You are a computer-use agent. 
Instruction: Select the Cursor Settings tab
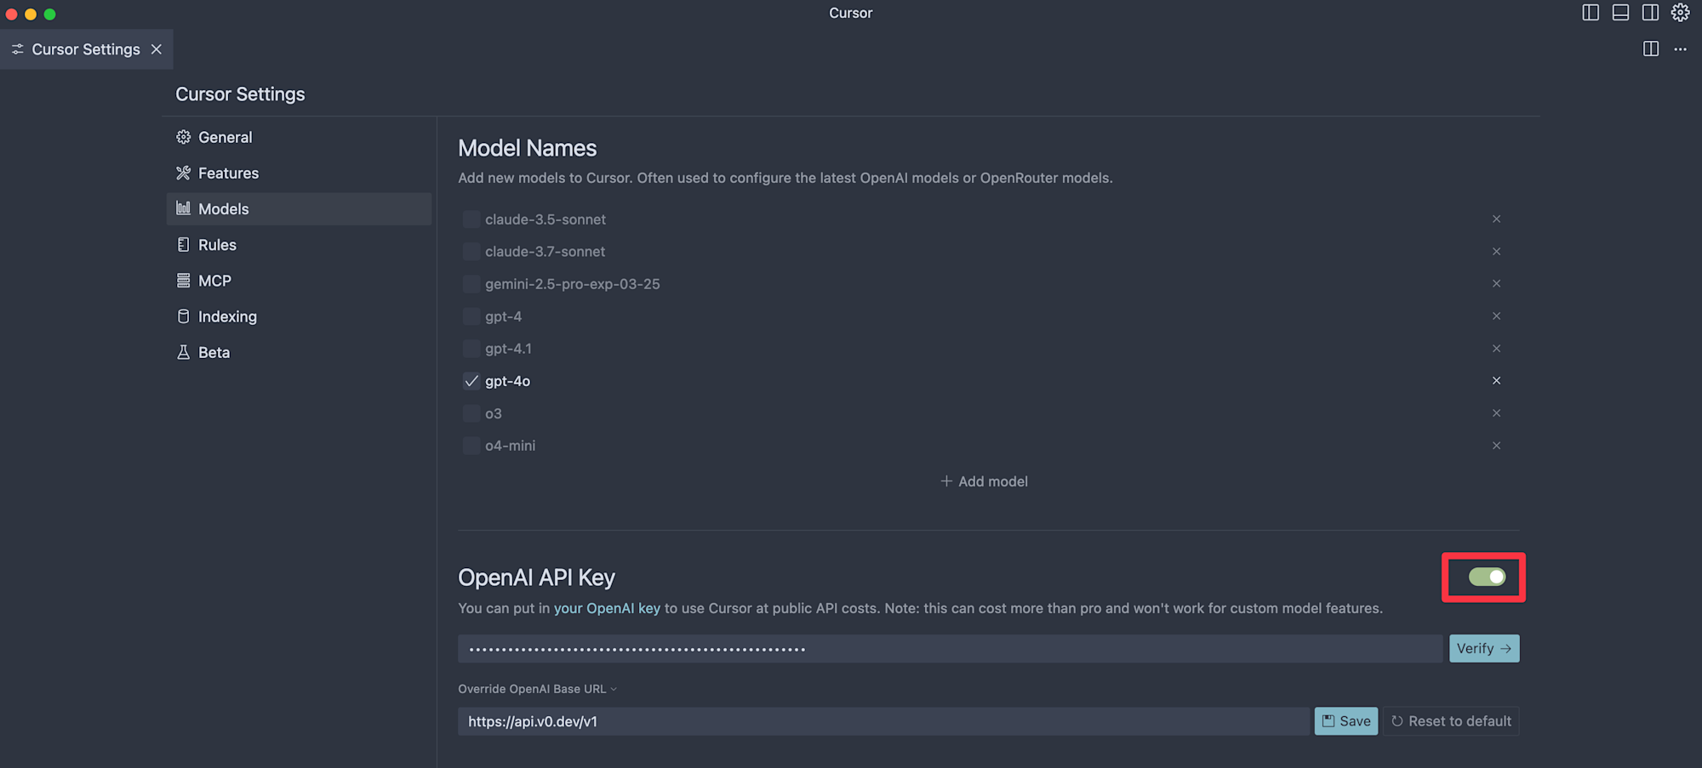pyautogui.click(x=86, y=49)
